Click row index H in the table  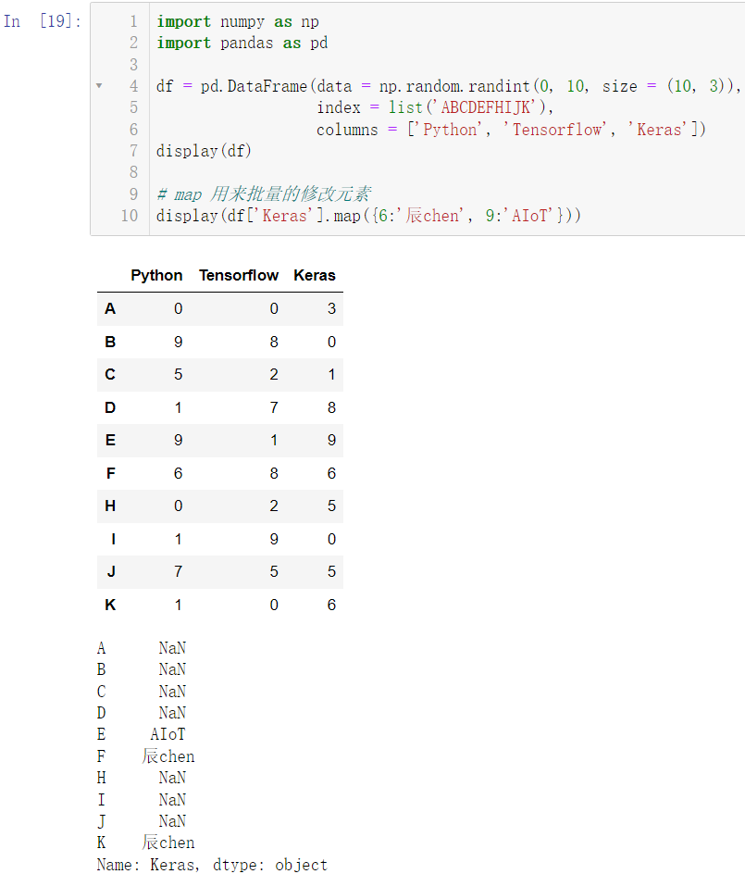point(110,506)
